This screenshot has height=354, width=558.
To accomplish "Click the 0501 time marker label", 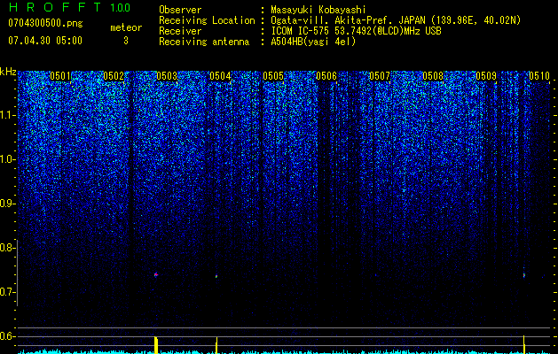I will pyautogui.click(x=60, y=76).
